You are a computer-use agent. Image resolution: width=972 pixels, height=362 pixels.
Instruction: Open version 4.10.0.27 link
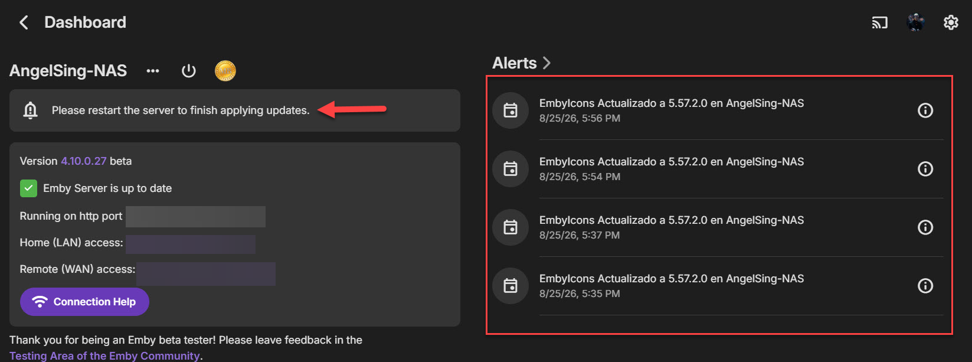tap(84, 161)
